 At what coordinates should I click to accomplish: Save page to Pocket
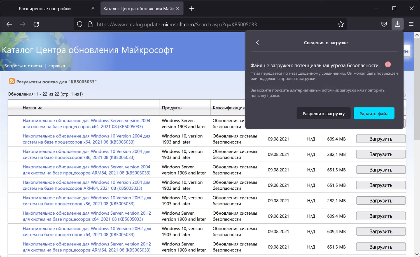point(384,24)
